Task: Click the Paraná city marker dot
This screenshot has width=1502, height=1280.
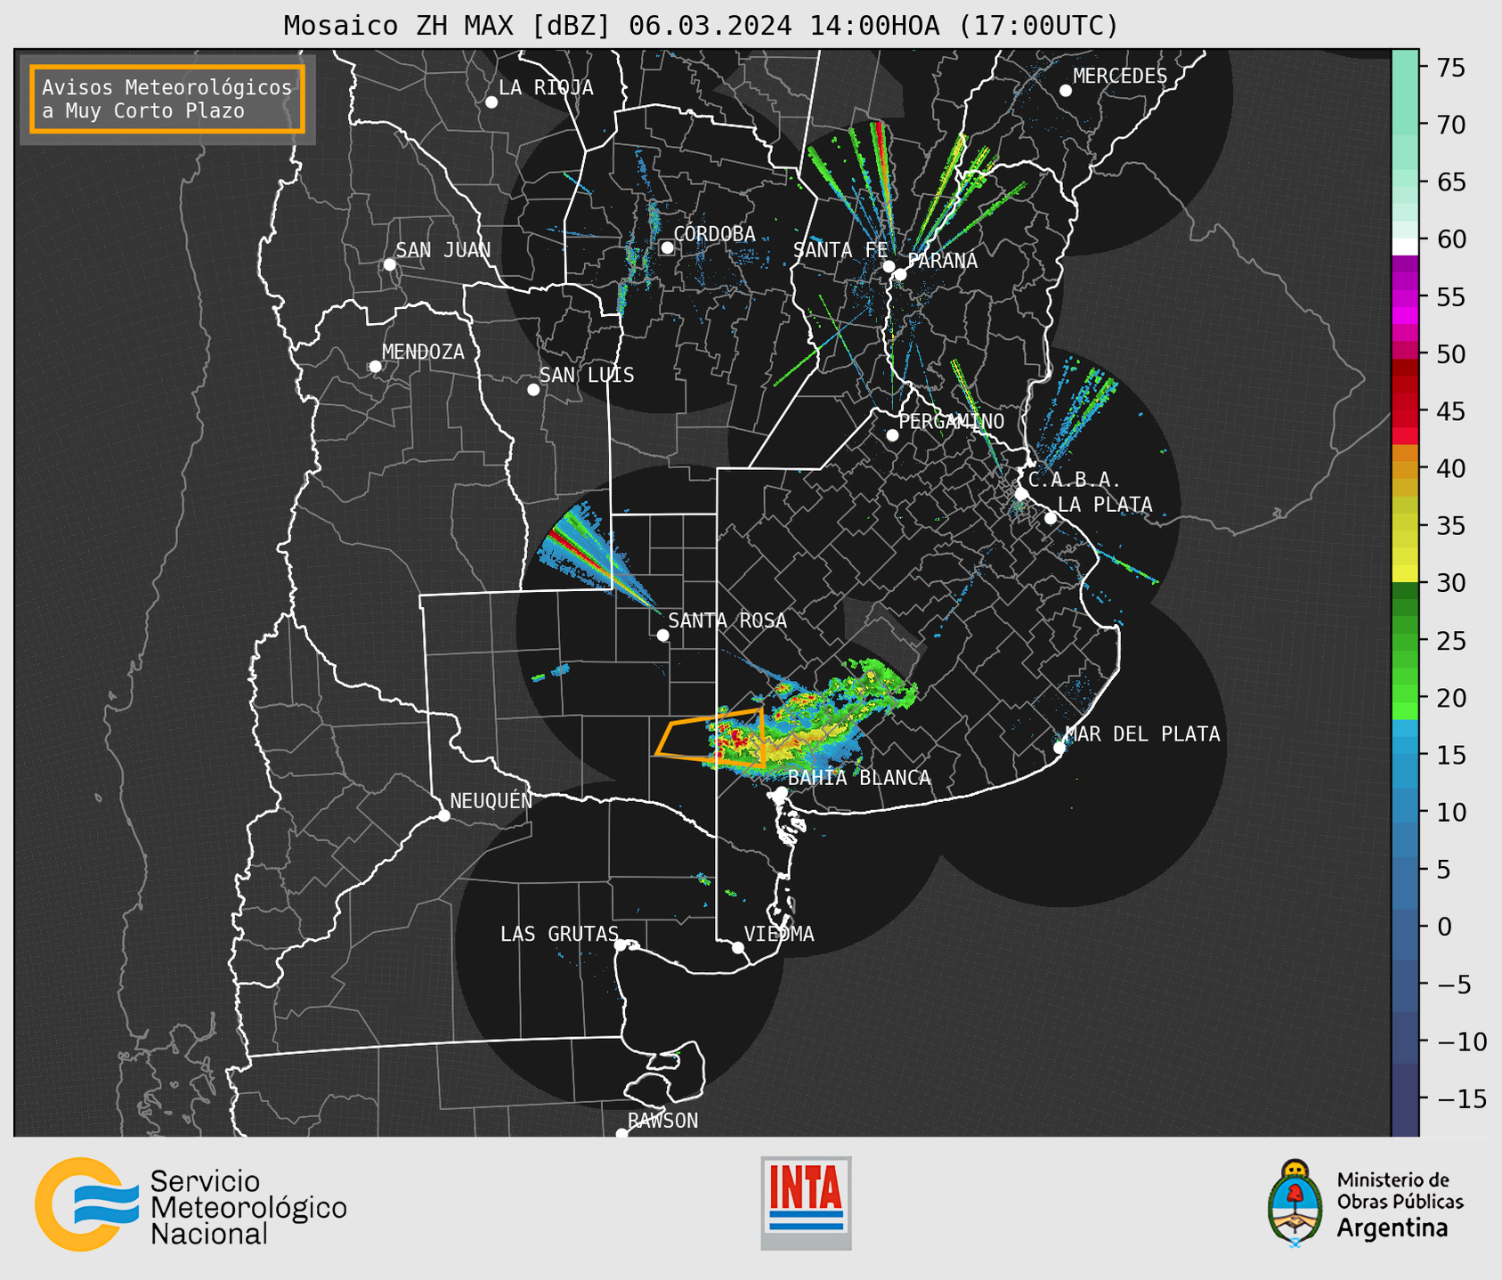Action: (900, 274)
